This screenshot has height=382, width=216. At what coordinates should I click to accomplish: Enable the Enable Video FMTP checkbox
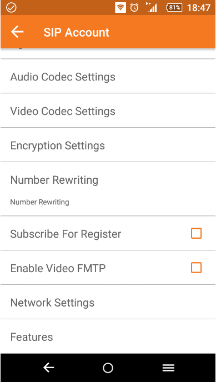(196, 268)
